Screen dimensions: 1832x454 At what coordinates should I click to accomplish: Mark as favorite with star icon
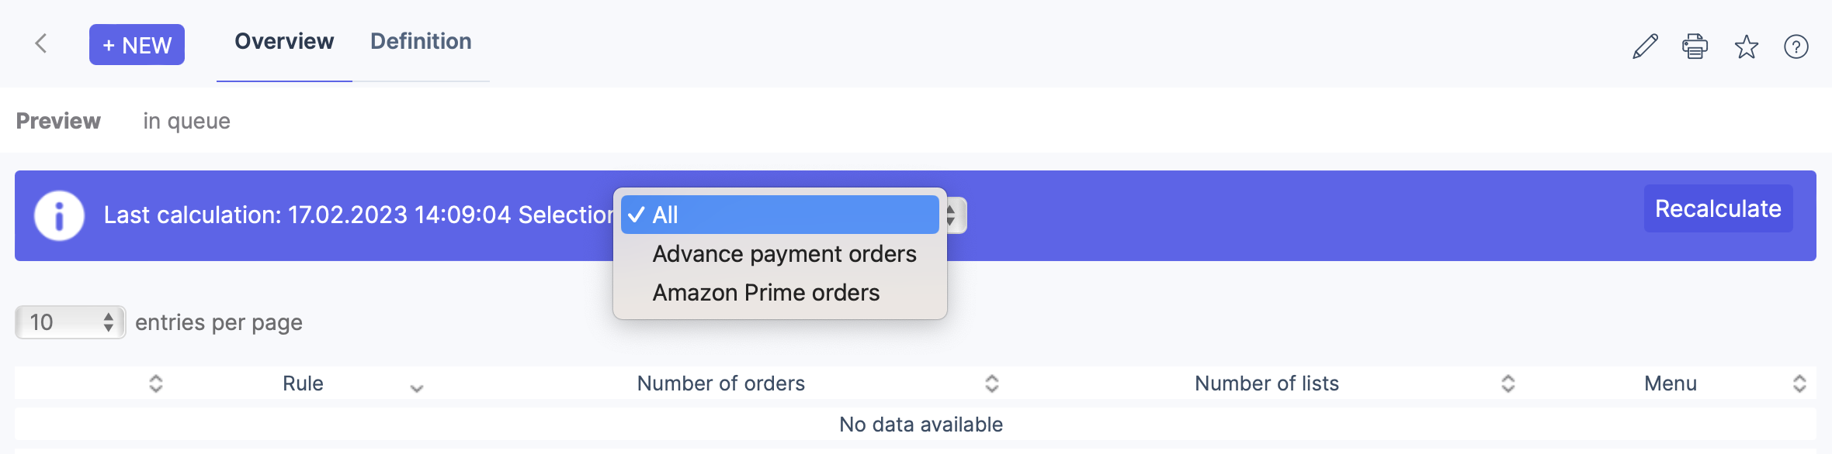pos(1746,46)
